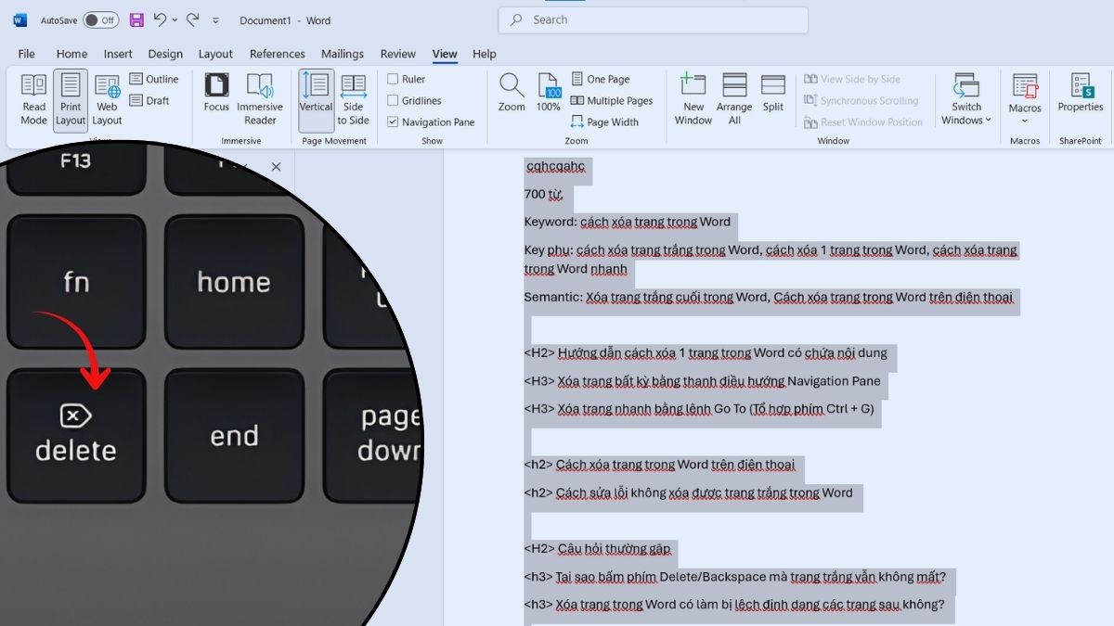Click the text "700 từ"

coord(544,194)
